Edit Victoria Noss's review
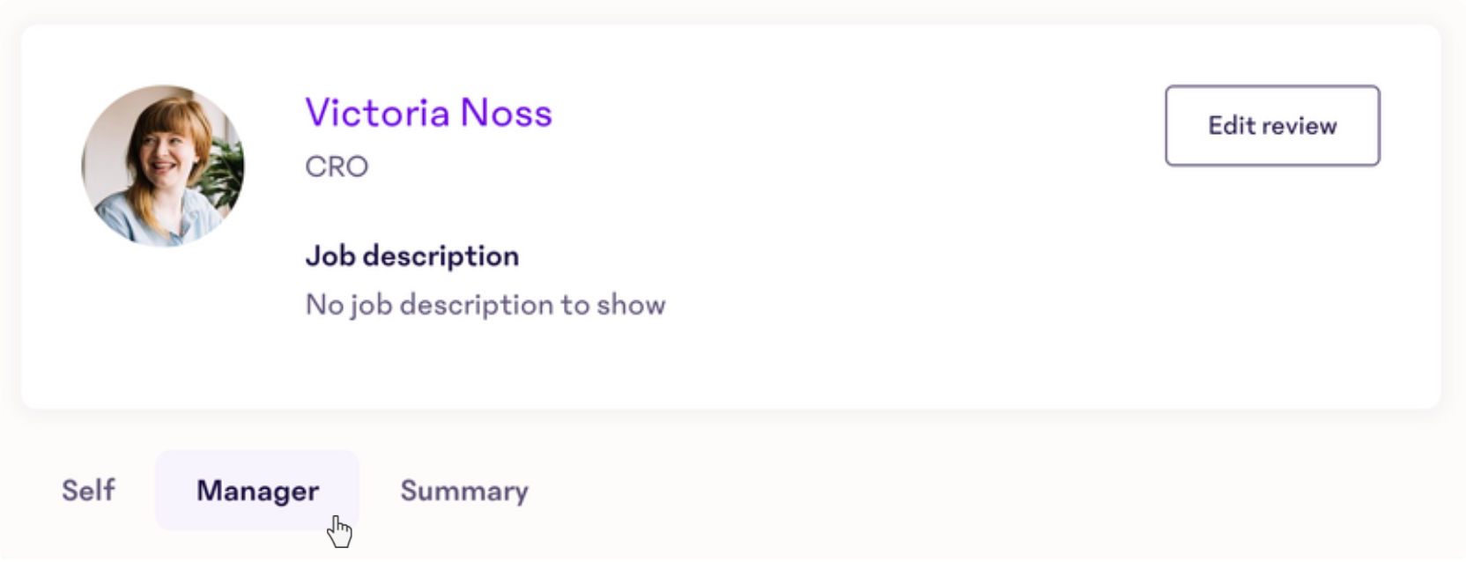This screenshot has width=1466, height=562. tap(1272, 126)
